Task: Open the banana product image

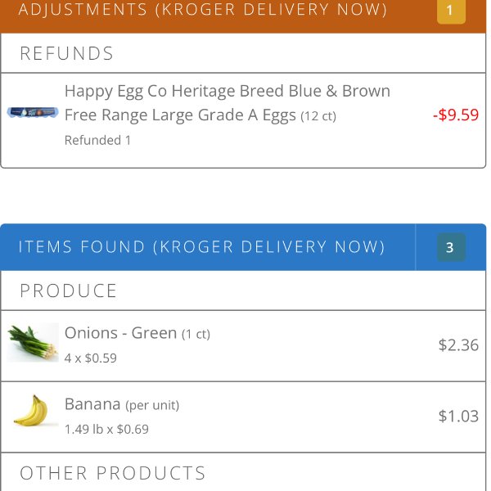Action: (33, 410)
